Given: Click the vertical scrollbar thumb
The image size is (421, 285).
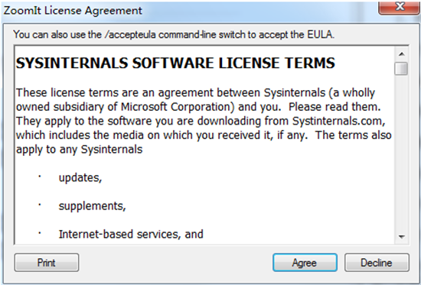Looking at the screenshot, I should (x=401, y=68).
